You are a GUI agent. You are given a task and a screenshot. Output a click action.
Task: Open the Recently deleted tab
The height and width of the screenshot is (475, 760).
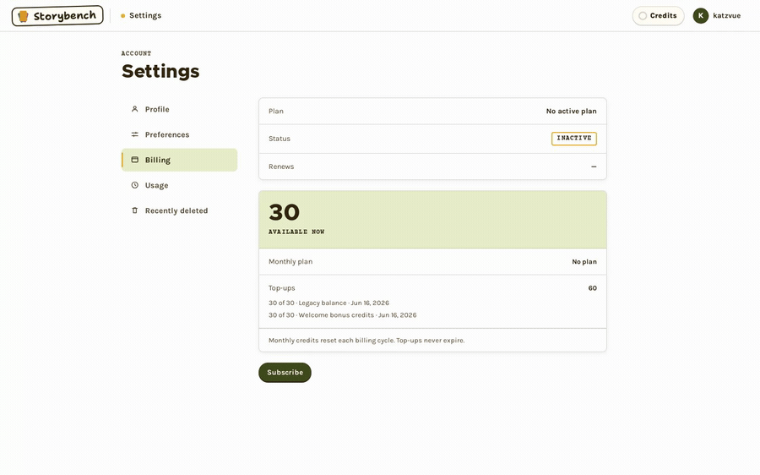179,210
